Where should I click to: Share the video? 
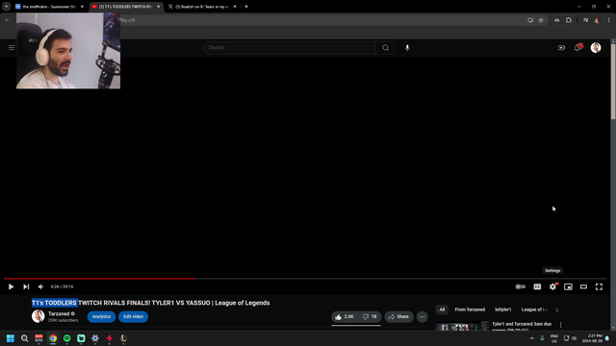point(398,316)
